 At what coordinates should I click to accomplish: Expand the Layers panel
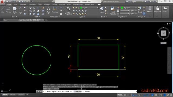pos(82,17)
